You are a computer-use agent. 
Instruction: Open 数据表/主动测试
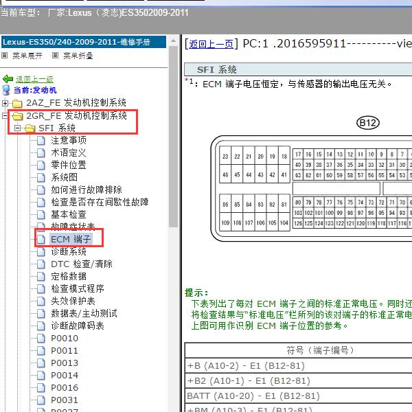pyautogui.click(x=84, y=313)
